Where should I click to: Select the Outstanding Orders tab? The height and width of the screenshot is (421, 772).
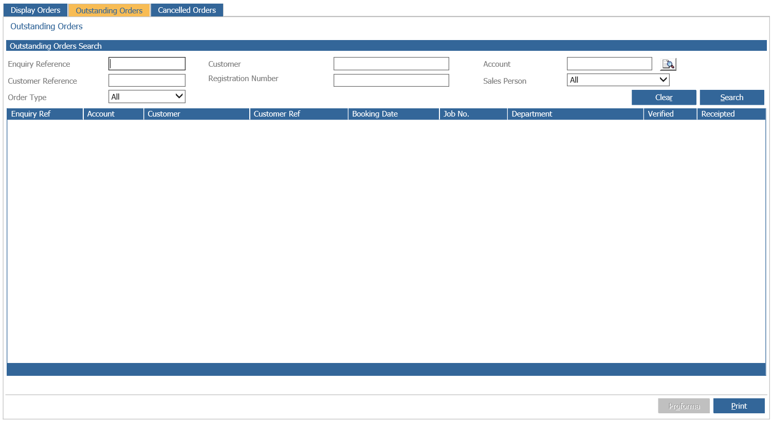pos(108,10)
